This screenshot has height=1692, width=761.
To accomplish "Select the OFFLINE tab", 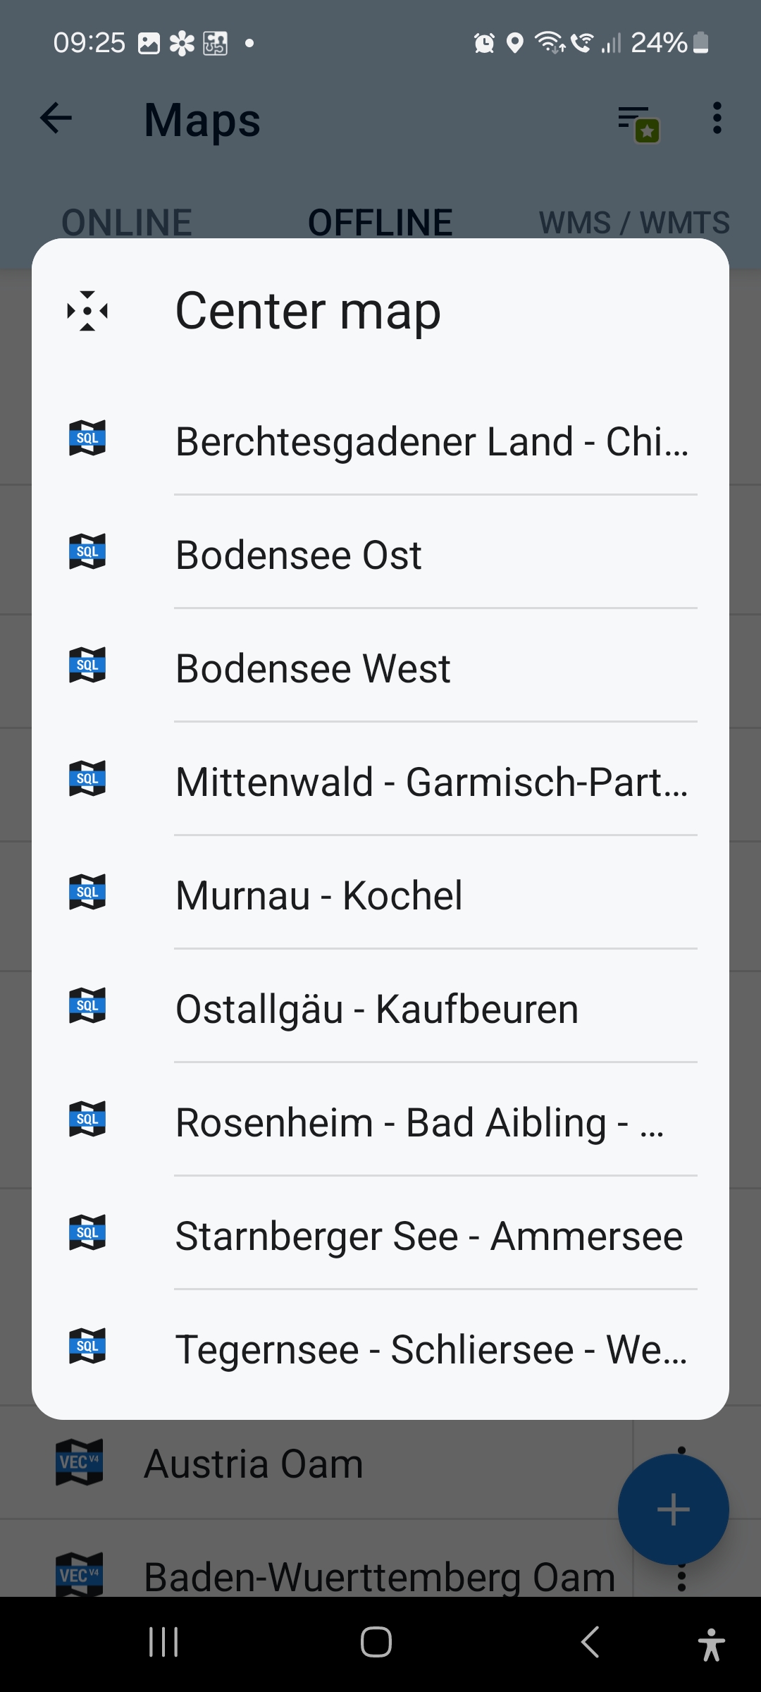I will pyautogui.click(x=380, y=223).
